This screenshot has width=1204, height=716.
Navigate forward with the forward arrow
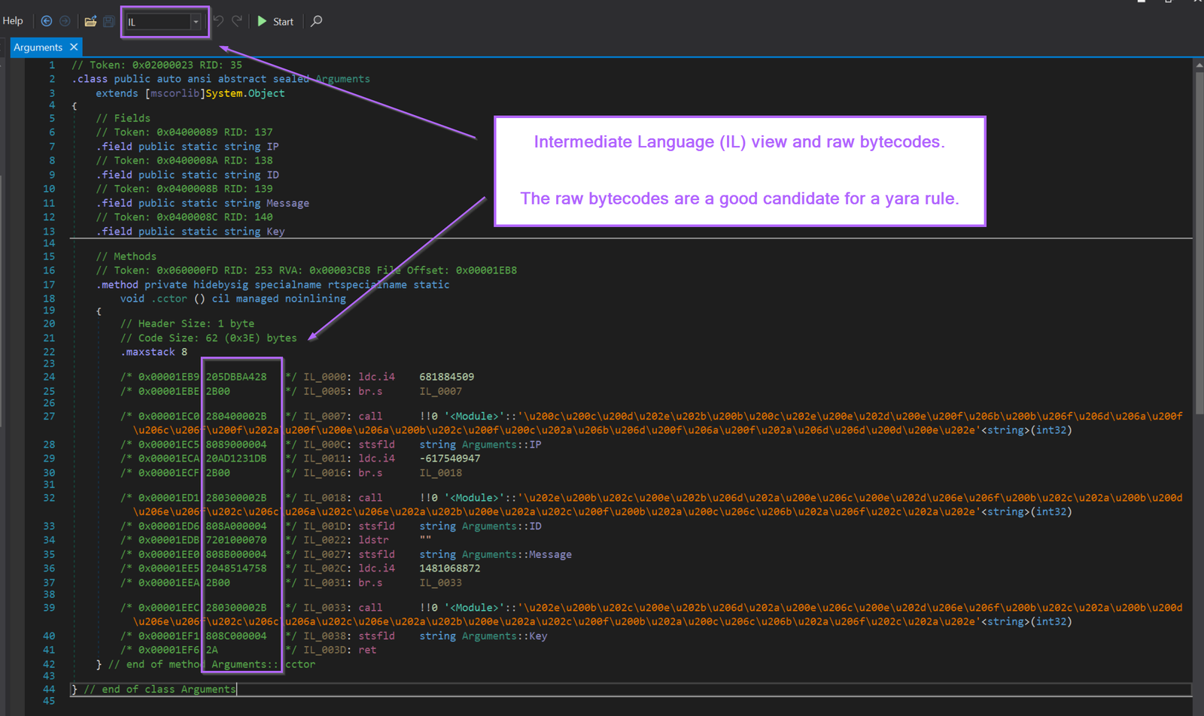pos(65,21)
